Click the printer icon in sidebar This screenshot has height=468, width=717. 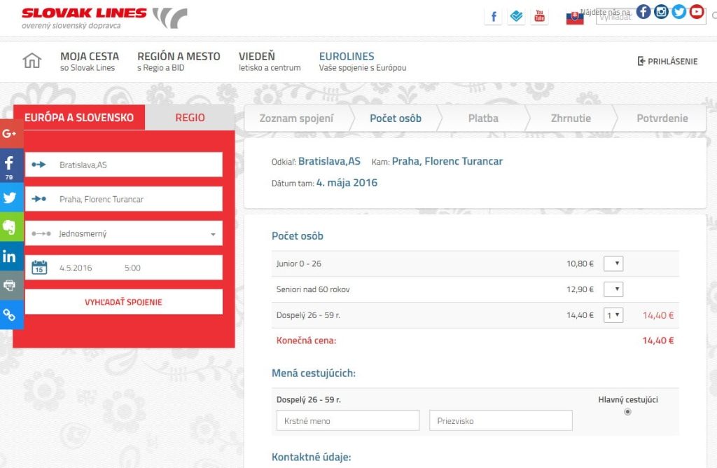[x=10, y=285]
